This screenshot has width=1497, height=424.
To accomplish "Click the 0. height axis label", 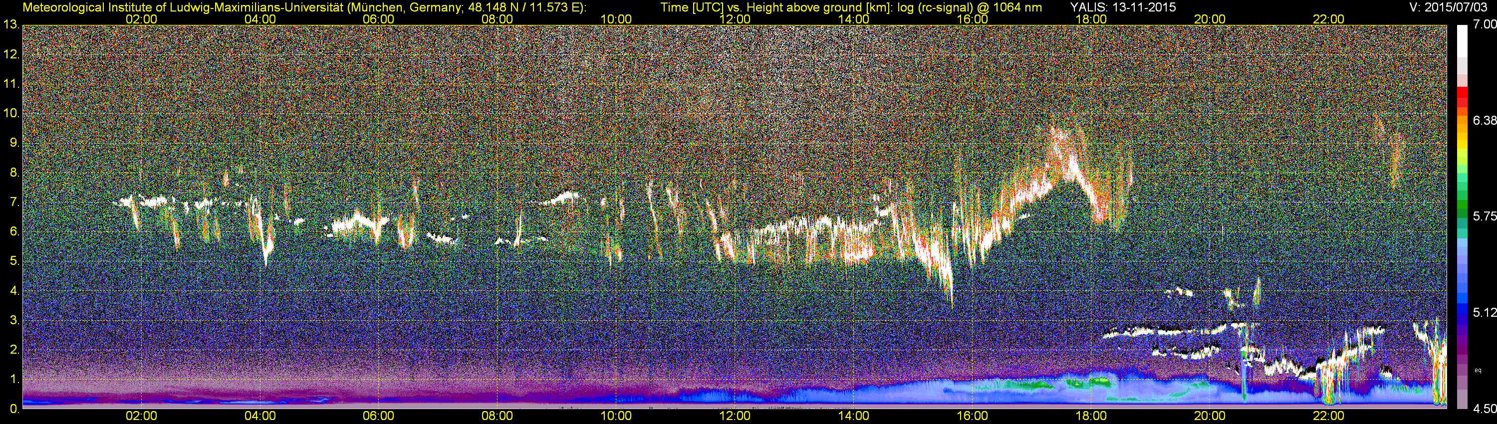I will (14, 410).
